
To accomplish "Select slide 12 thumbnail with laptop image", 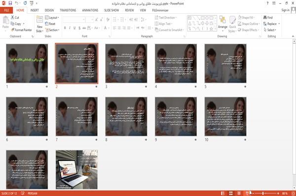I will [x=76, y=169].
